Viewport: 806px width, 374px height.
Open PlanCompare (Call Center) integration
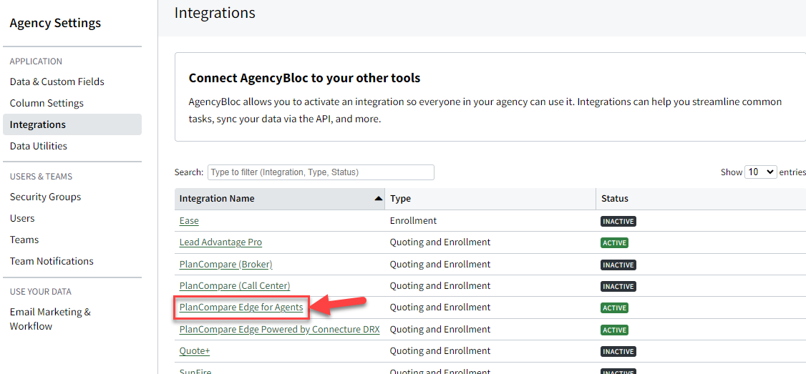[x=235, y=285]
